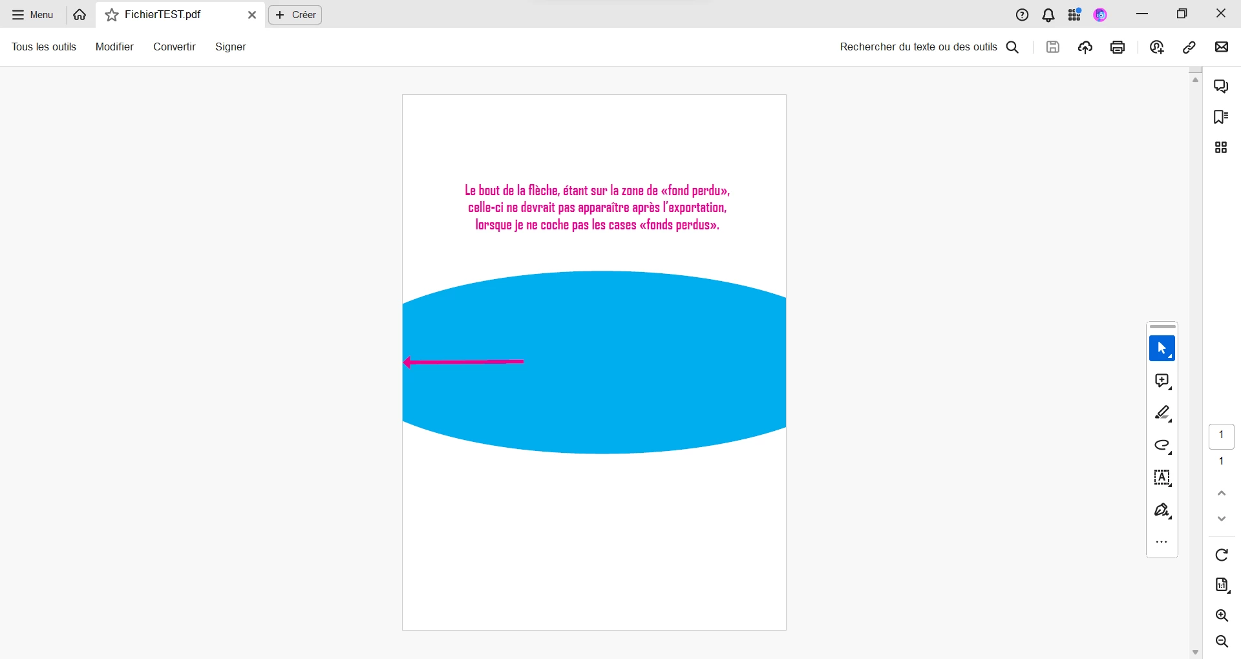The image size is (1241, 659).
Task: Activate the Selection arrow tool
Action: point(1162,349)
